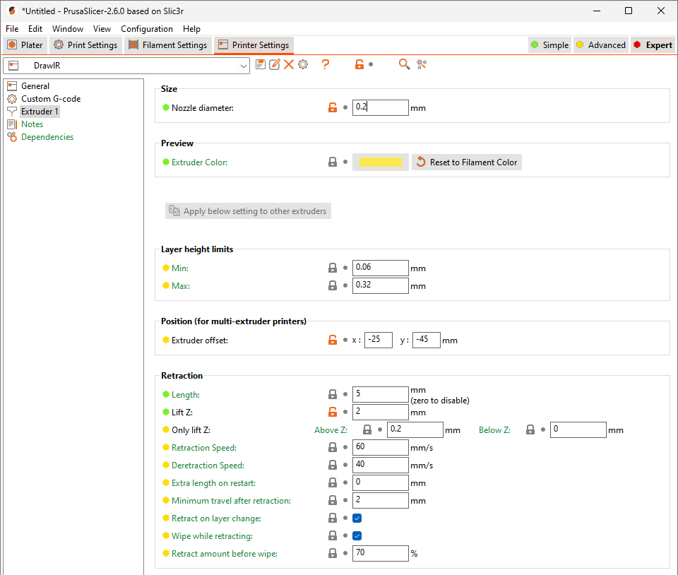Click the compare presets icon
Screen dimensions: 678x575
click(422, 64)
